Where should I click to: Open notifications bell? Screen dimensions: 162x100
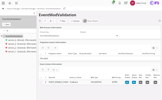(x=120, y=3)
